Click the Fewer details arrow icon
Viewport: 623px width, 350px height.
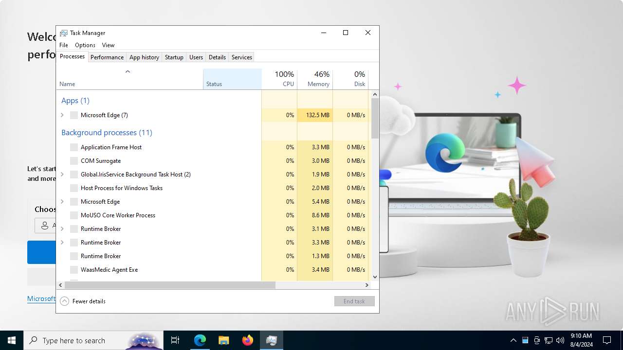click(65, 301)
